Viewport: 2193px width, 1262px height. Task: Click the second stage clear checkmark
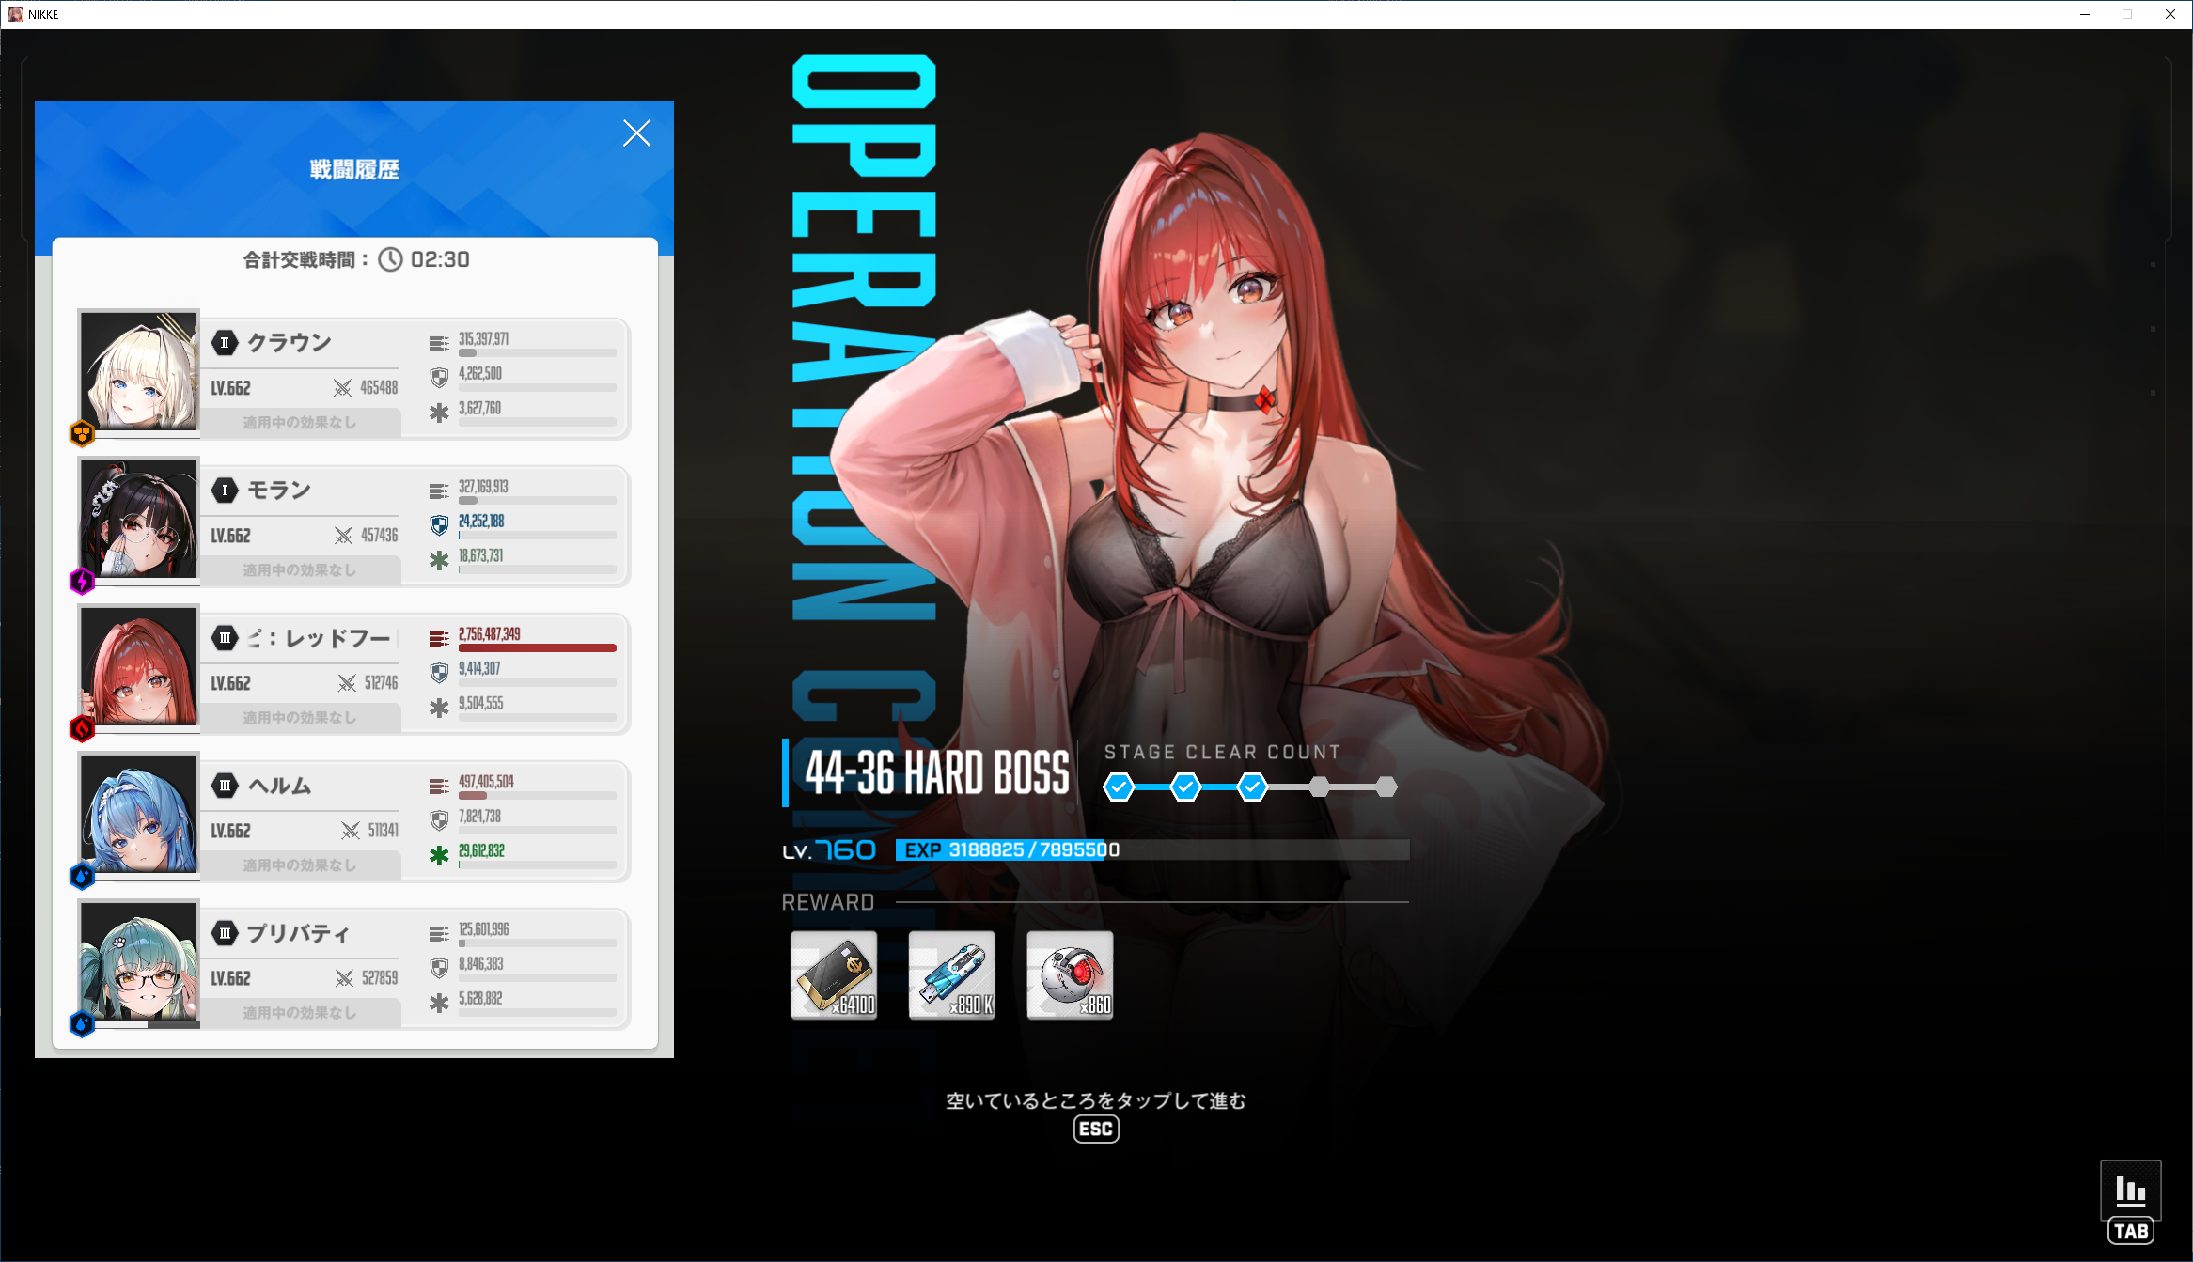[x=1185, y=787]
